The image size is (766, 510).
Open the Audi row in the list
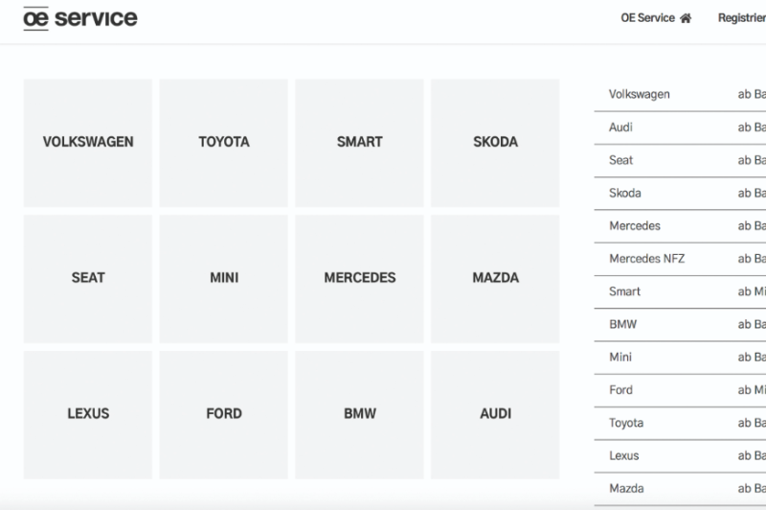(x=620, y=127)
